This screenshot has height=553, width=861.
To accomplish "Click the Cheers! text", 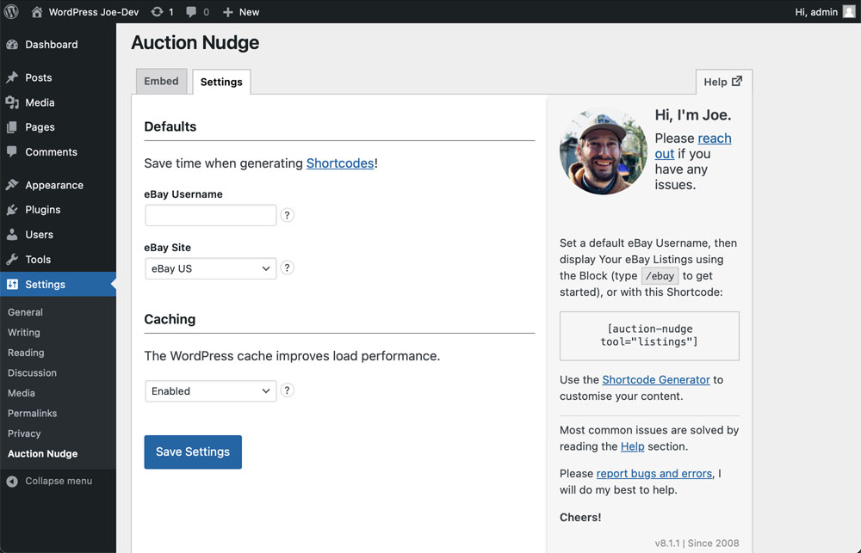I will pos(580,518).
